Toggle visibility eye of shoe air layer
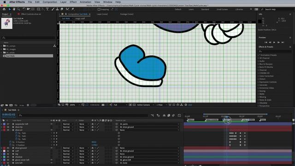Image resolution: width=295 pixels, height=166 pixels. point(51,130)
